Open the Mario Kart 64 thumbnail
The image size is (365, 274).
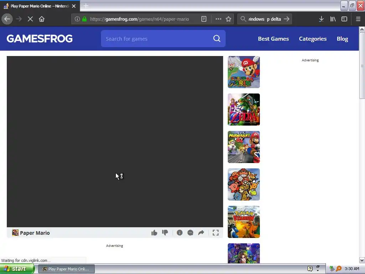pos(244,147)
